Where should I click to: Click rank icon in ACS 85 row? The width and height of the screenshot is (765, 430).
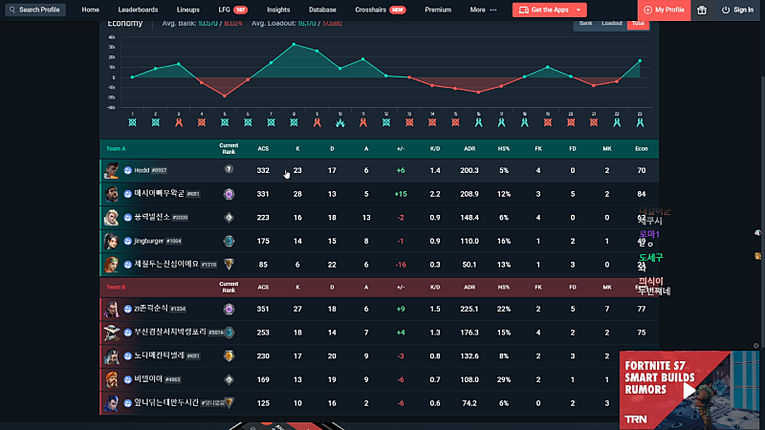click(x=229, y=265)
